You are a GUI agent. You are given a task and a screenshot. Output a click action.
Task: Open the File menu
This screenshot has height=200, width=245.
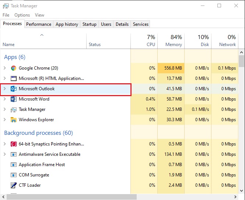(6, 15)
